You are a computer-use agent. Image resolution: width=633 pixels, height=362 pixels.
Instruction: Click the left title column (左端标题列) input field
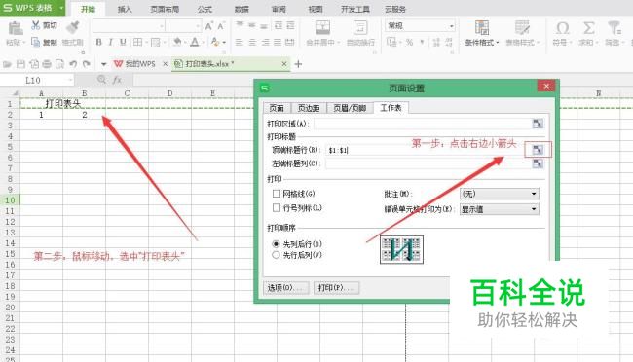(x=428, y=163)
